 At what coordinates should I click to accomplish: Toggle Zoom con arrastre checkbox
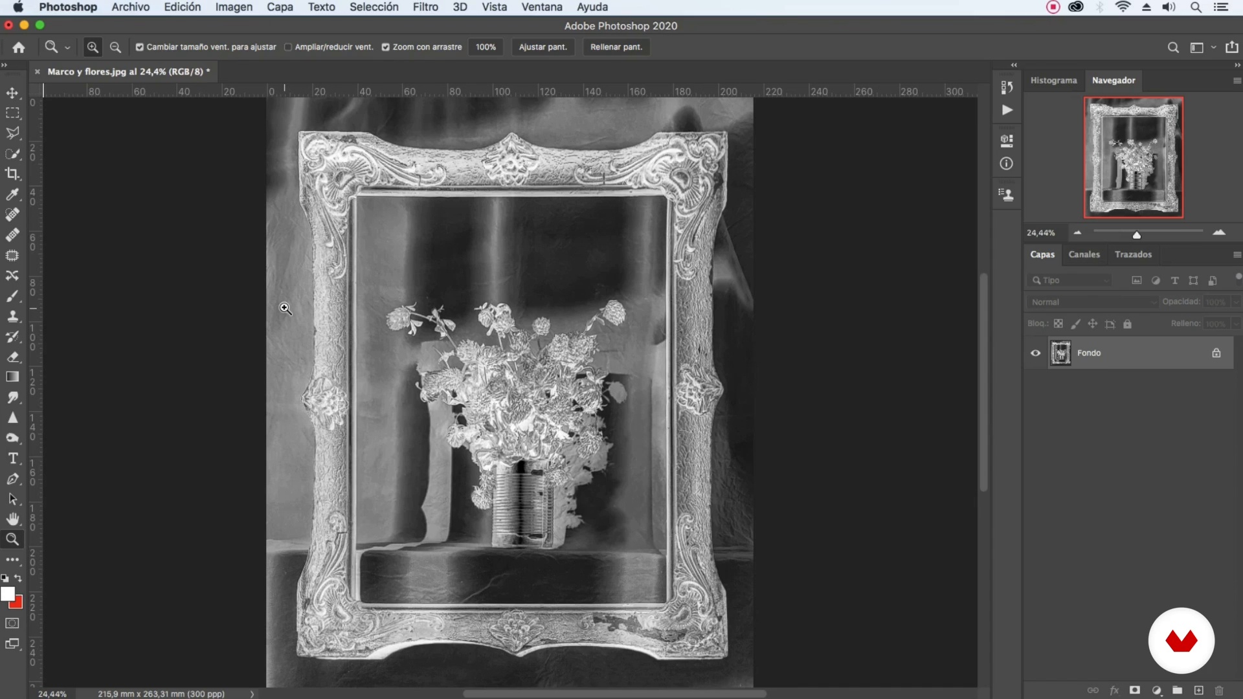pyautogui.click(x=385, y=47)
